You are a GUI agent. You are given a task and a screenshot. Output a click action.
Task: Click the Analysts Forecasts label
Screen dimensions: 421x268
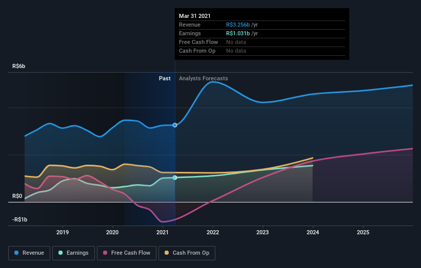click(204, 78)
